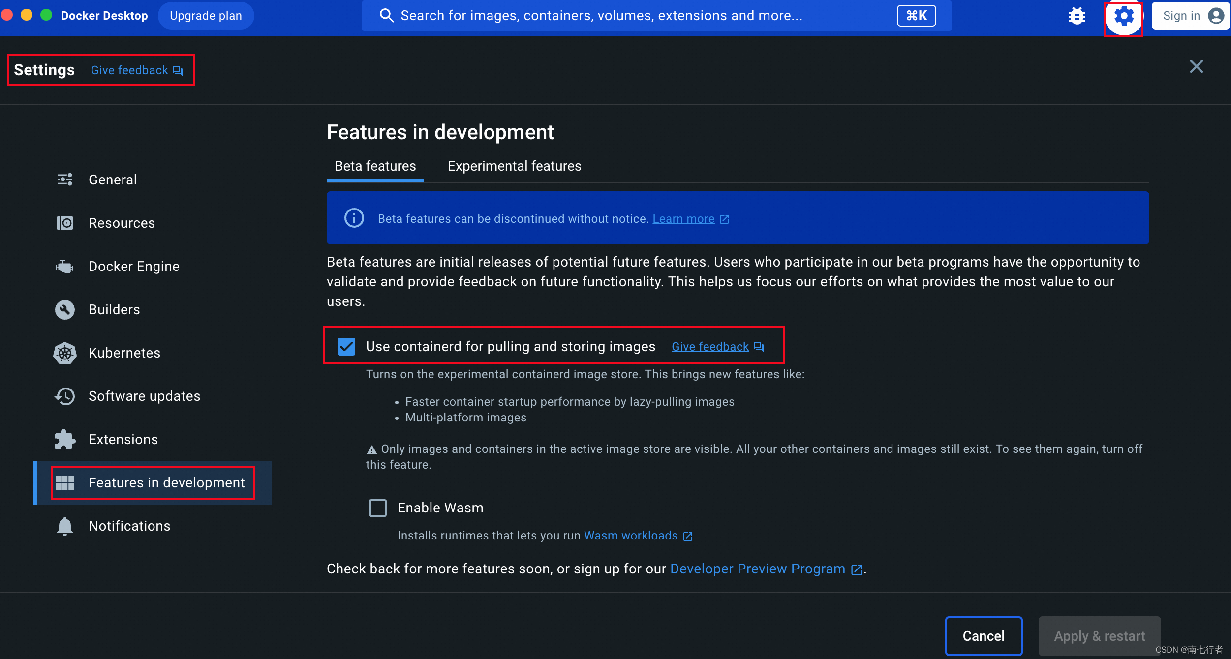Click the Resources settings icon
Viewport: 1231px width, 659px height.
pos(65,223)
